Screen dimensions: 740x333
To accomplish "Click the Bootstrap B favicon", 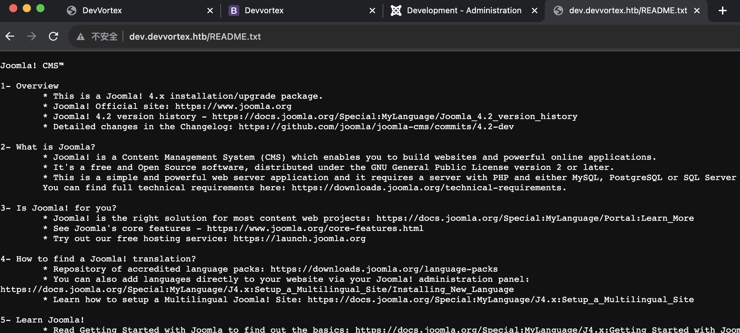I will (x=234, y=11).
